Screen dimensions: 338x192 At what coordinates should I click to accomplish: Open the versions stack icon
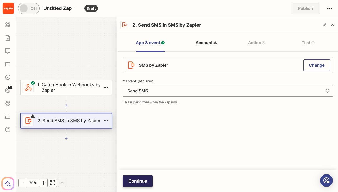[x=8, y=116]
